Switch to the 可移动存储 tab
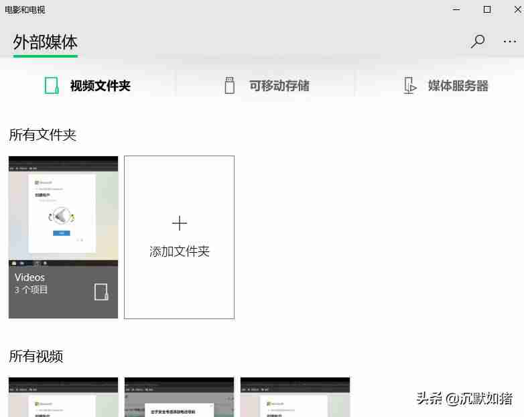The height and width of the screenshot is (417, 524). [266, 86]
